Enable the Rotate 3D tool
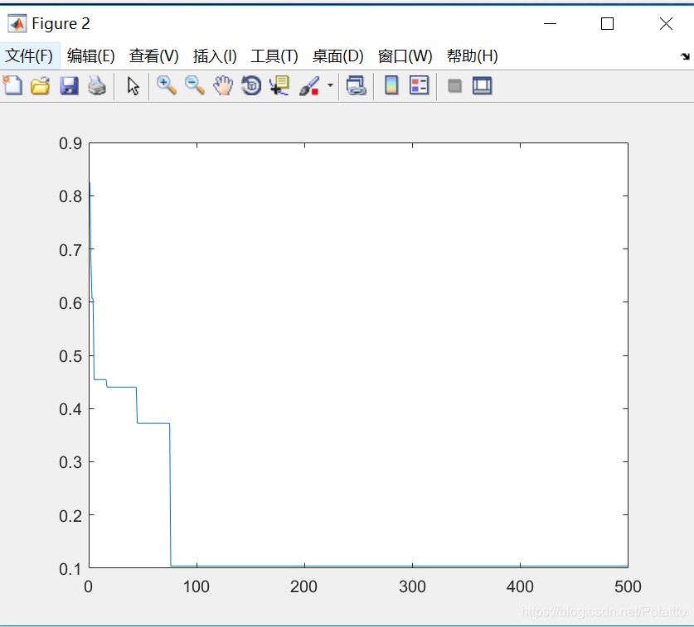This screenshot has height=627, width=694. (x=251, y=85)
